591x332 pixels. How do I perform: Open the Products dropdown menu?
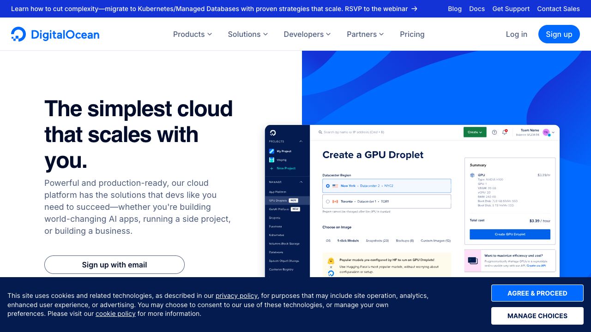[x=192, y=34]
